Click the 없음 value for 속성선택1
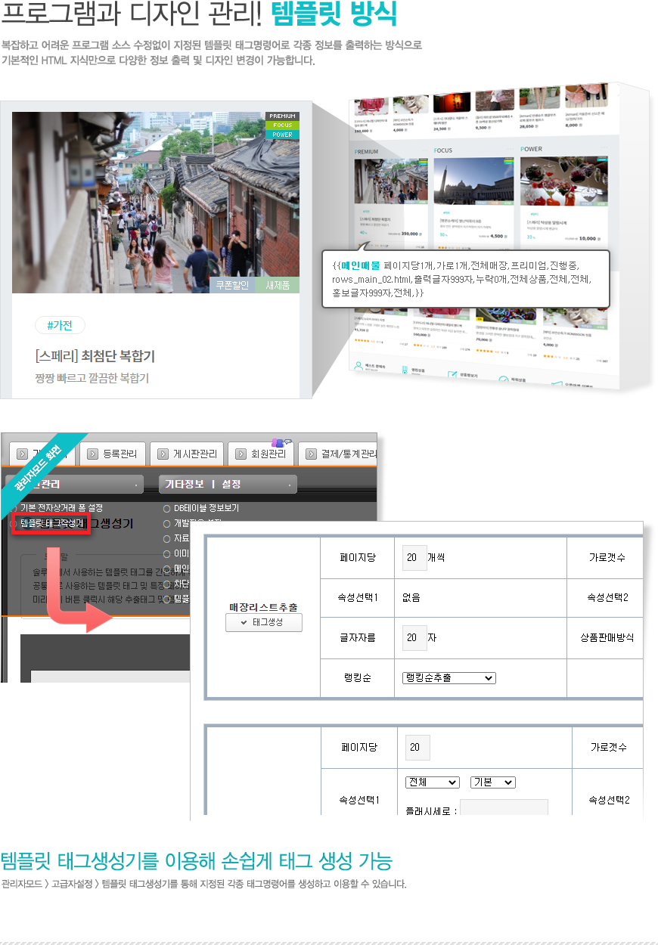 click(411, 597)
